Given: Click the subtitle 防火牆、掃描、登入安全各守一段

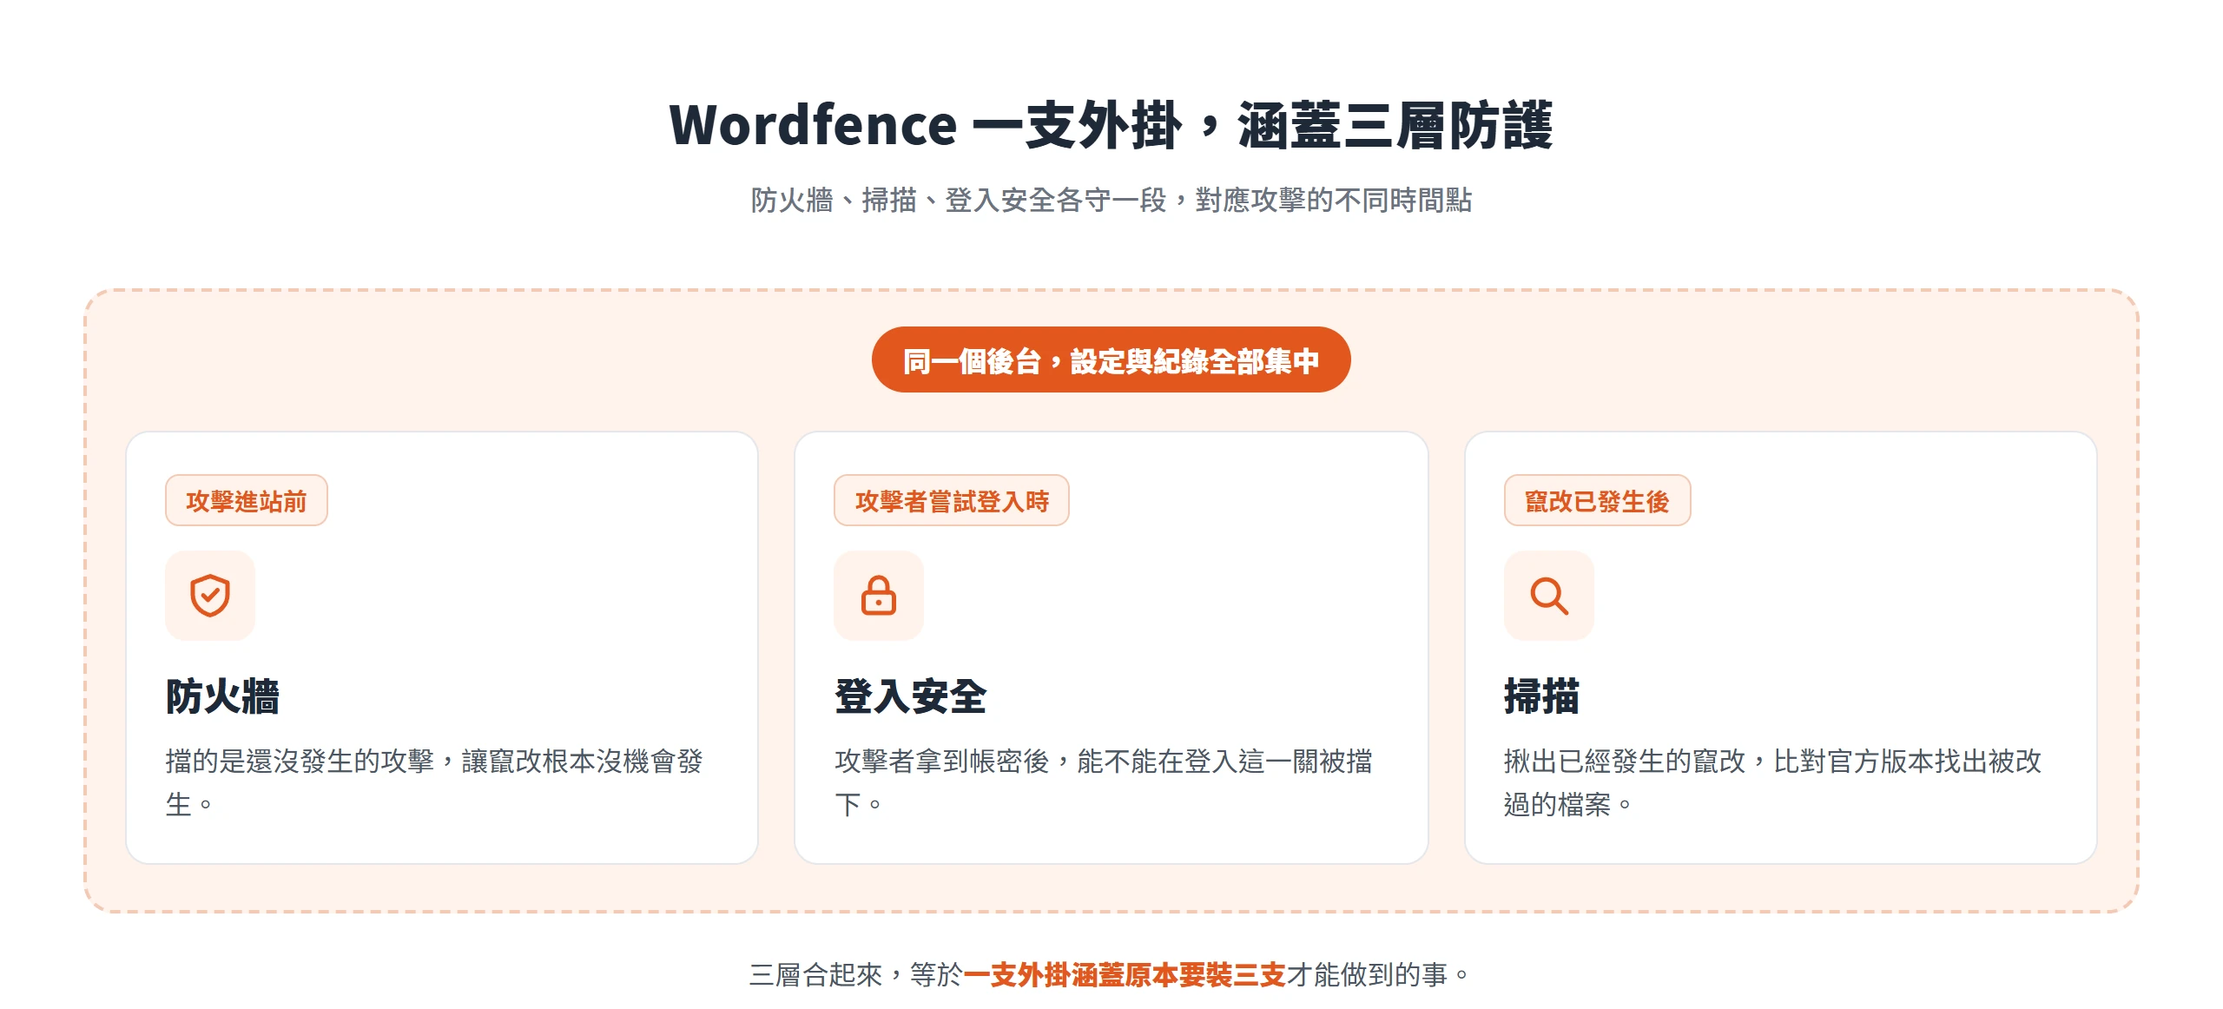Looking at the screenshot, I should point(958,201).
